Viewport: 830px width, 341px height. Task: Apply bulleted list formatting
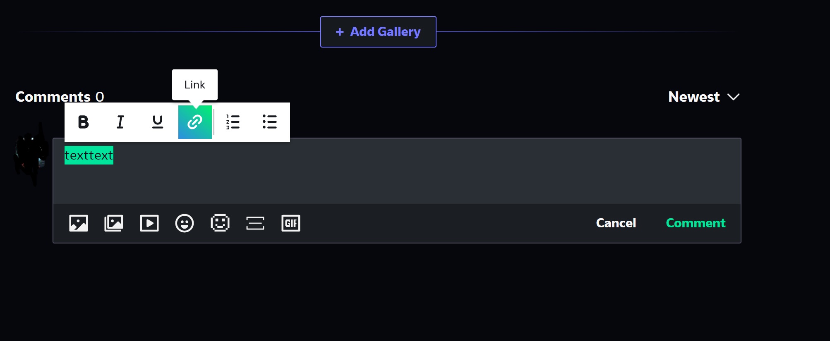(270, 122)
